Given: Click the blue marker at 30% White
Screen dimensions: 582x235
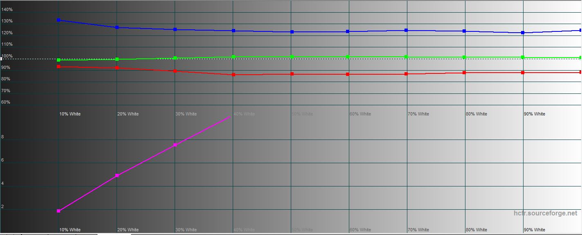Looking at the screenshot, I should 175,29.
